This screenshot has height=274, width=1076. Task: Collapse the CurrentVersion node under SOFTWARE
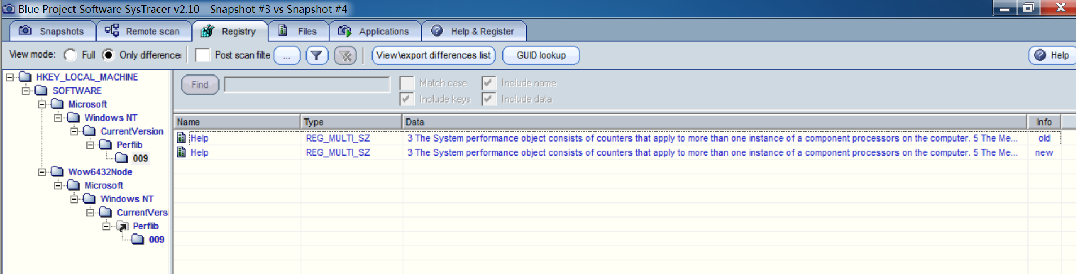(74, 131)
